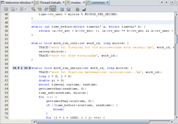Toggle the Highlight Search button
Image resolution: width=178 pixels, height=124 pixels.
[x=53, y=9]
